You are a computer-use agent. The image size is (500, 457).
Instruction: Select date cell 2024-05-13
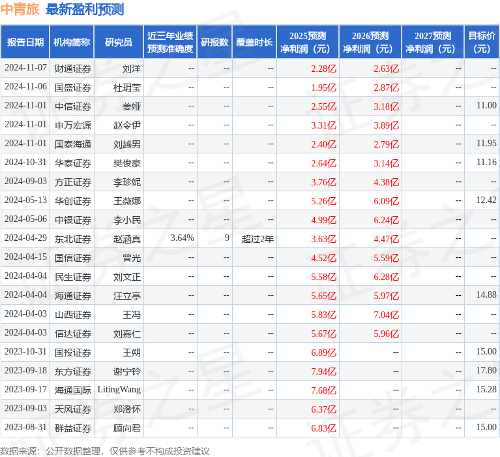[x=25, y=200]
